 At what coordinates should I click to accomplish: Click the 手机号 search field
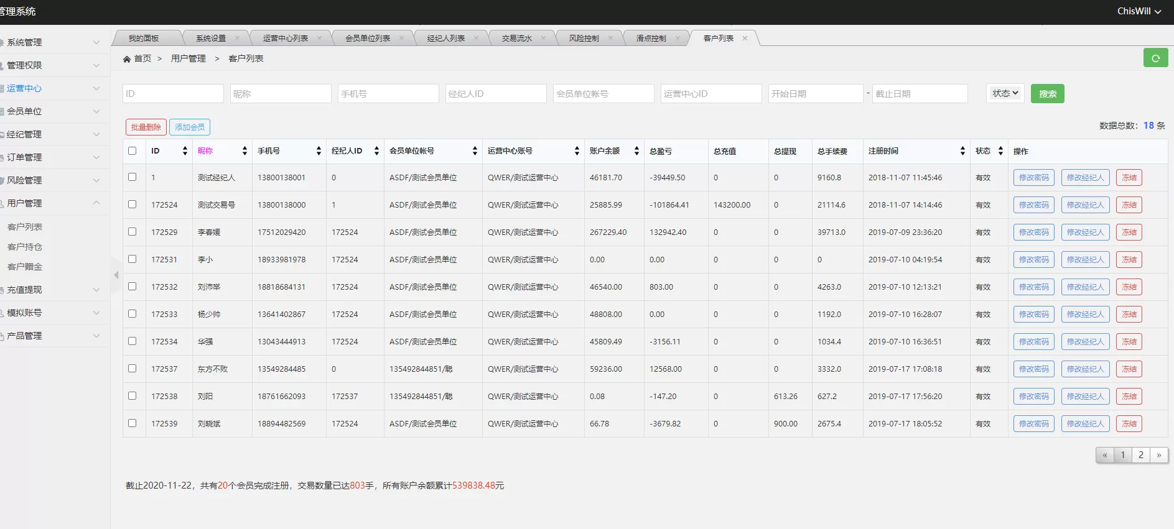click(x=388, y=93)
